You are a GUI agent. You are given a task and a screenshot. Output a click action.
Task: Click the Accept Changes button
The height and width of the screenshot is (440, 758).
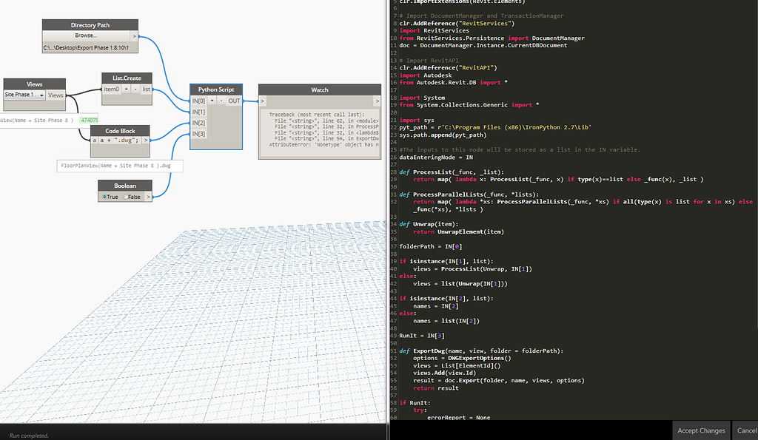coord(700,430)
